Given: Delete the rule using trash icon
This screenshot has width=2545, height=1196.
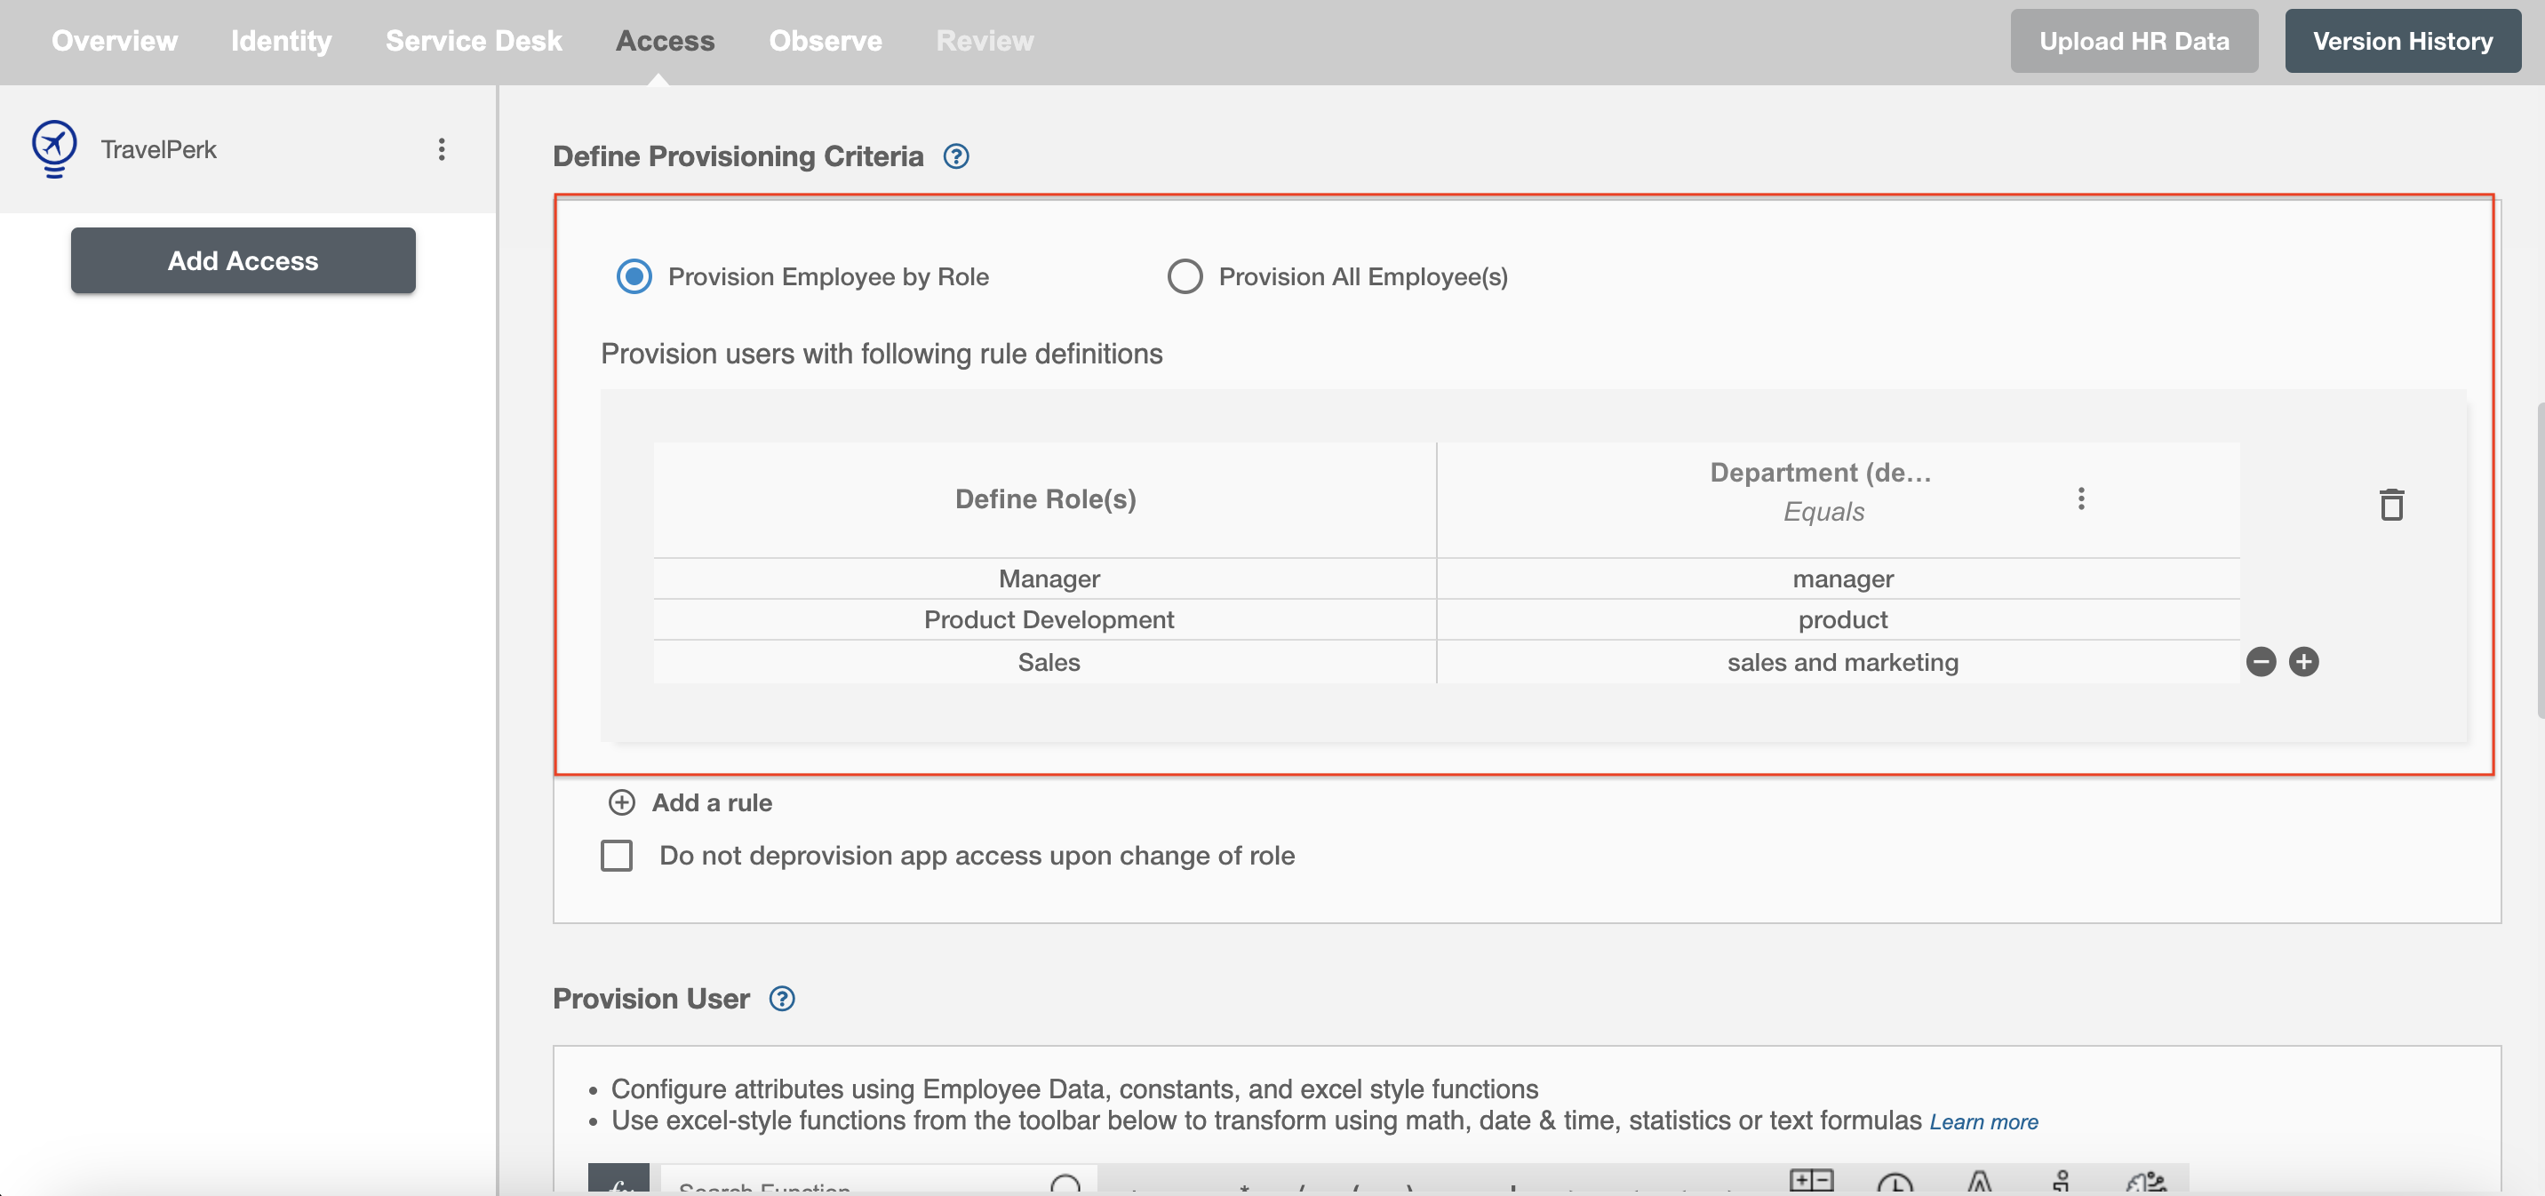Looking at the screenshot, I should point(2391,505).
